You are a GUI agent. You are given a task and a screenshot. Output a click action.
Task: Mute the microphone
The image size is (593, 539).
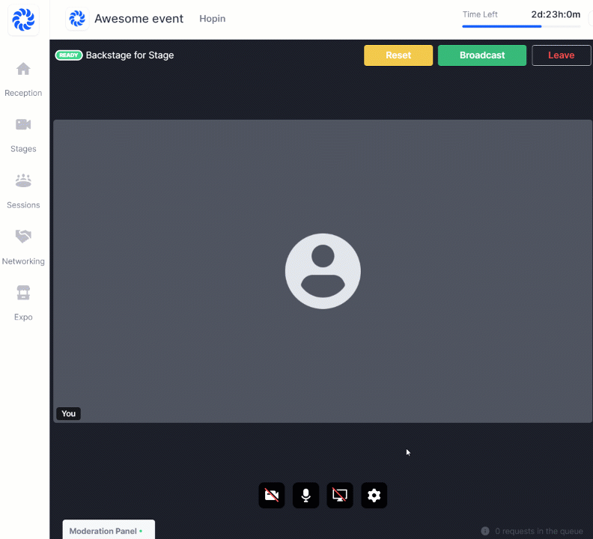(305, 496)
